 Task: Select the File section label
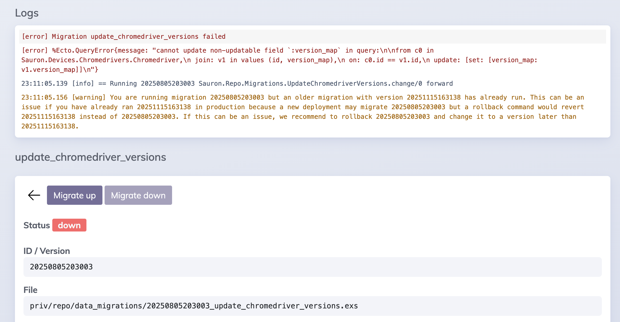[30, 290]
